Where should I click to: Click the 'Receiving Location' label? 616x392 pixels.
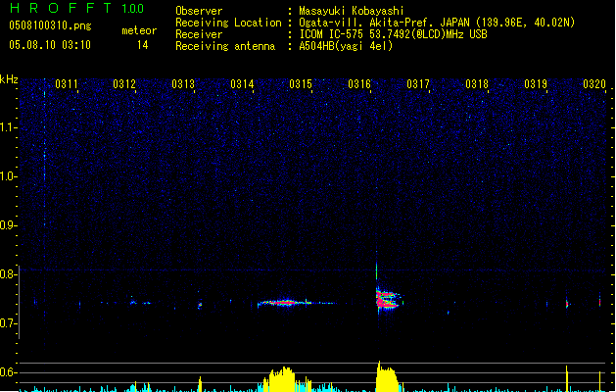228,23
